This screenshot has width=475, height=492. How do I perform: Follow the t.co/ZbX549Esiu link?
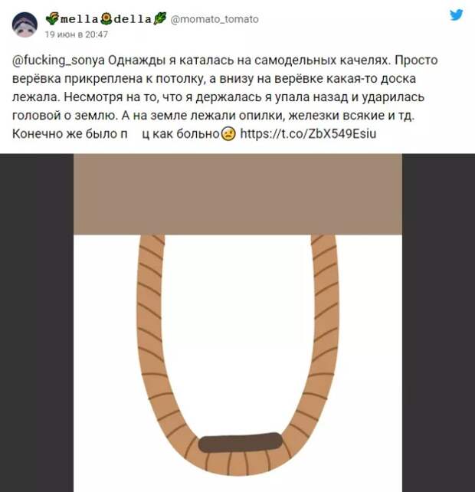tap(308, 134)
